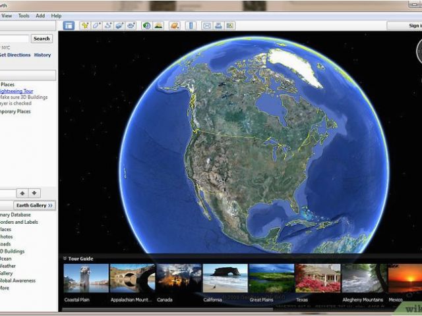Open the California tour thumbnail
Image resolution: width=422 pixels, height=316 pixels.
[x=225, y=278]
